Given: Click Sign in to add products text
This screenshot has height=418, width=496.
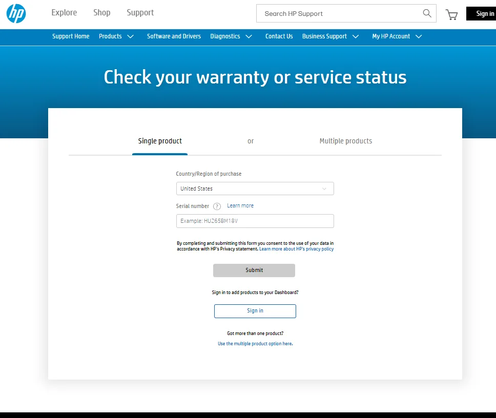Looking at the screenshot, I should 255,292.
